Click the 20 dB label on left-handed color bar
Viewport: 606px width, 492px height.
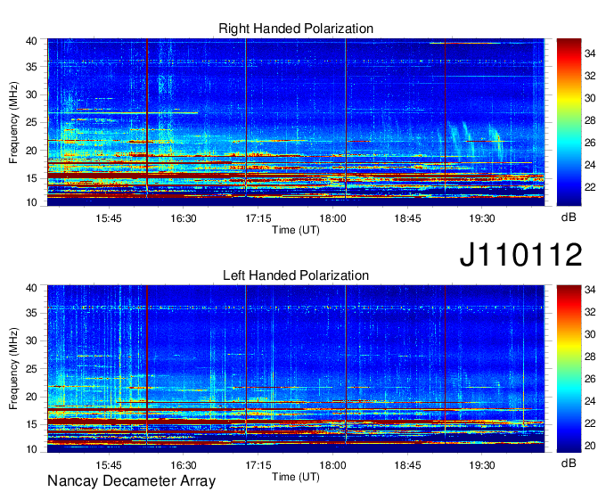point(590,446)
